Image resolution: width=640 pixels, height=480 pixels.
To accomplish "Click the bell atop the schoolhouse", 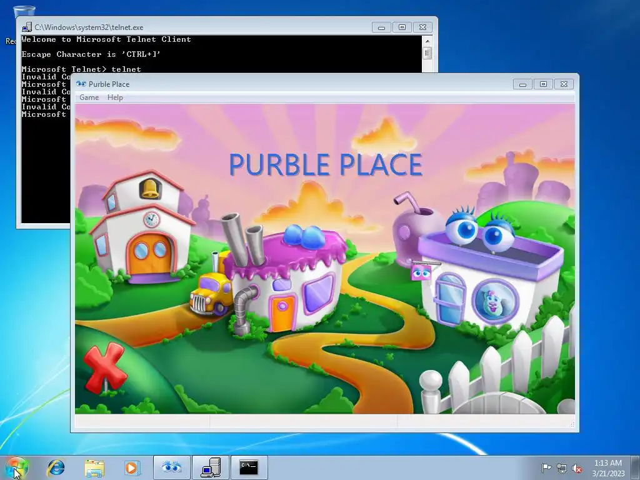I will tap(150, 188).
